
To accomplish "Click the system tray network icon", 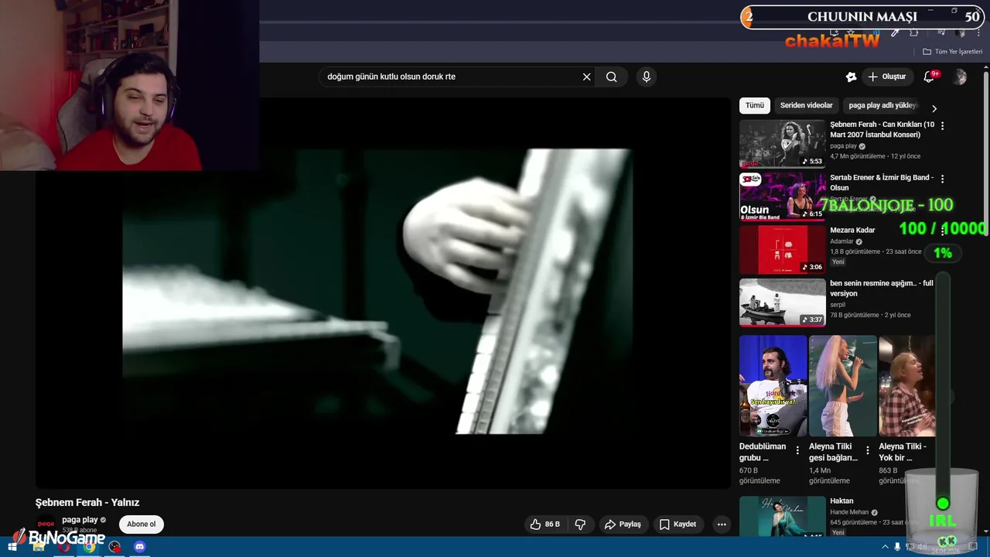I will (910, 547).
